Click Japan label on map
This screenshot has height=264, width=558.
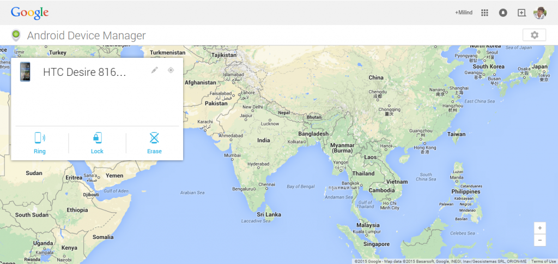tap(540, 67)
